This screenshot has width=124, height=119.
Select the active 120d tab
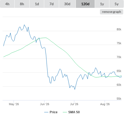[85, 4]
